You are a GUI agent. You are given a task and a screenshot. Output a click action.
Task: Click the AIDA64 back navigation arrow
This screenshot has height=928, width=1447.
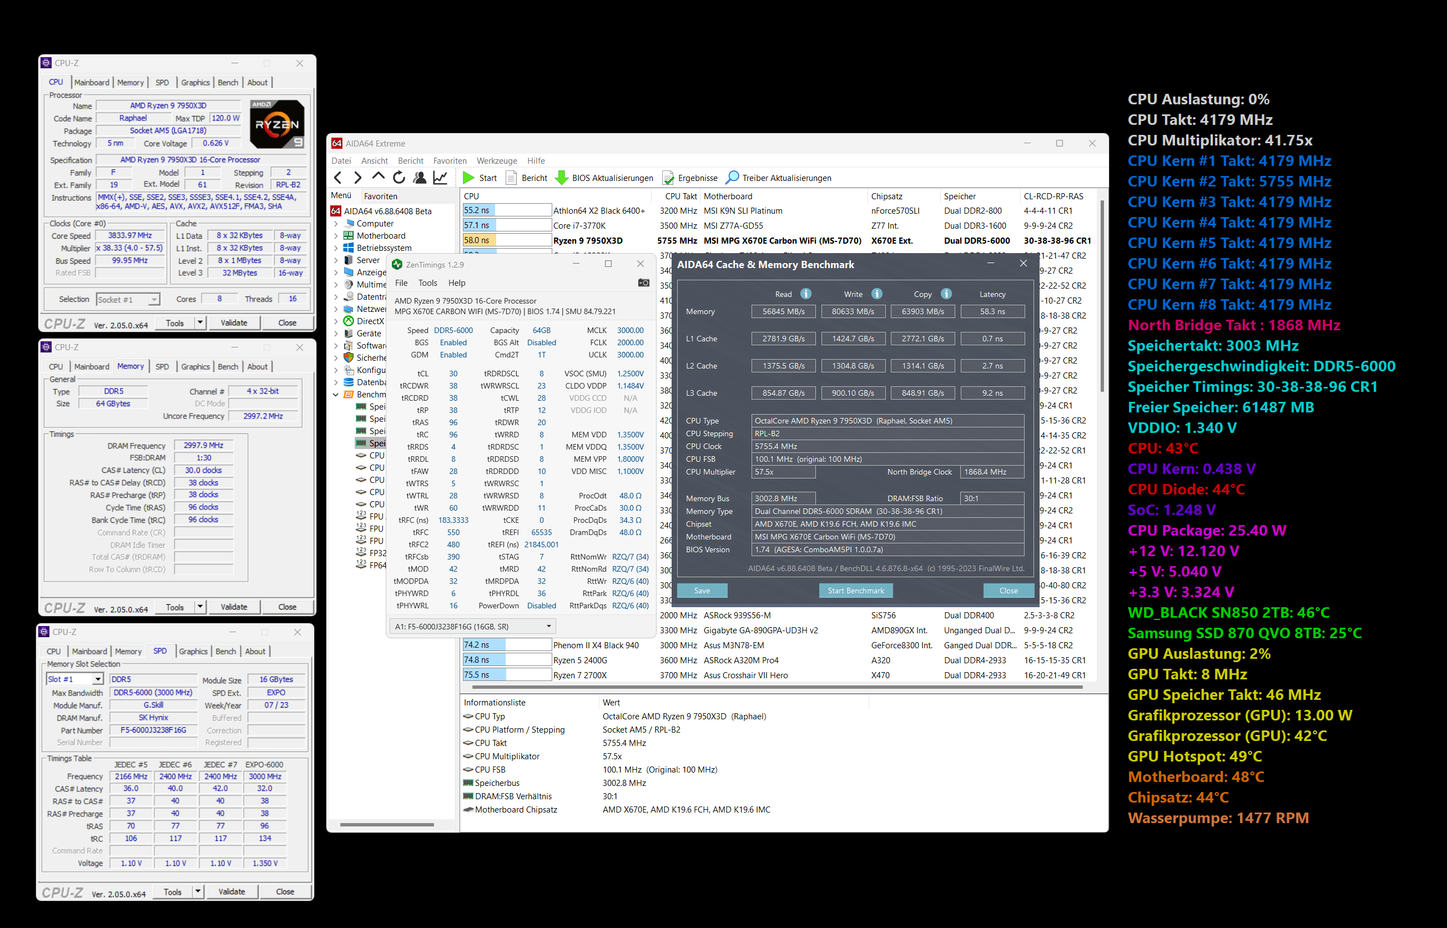point(338,178)
